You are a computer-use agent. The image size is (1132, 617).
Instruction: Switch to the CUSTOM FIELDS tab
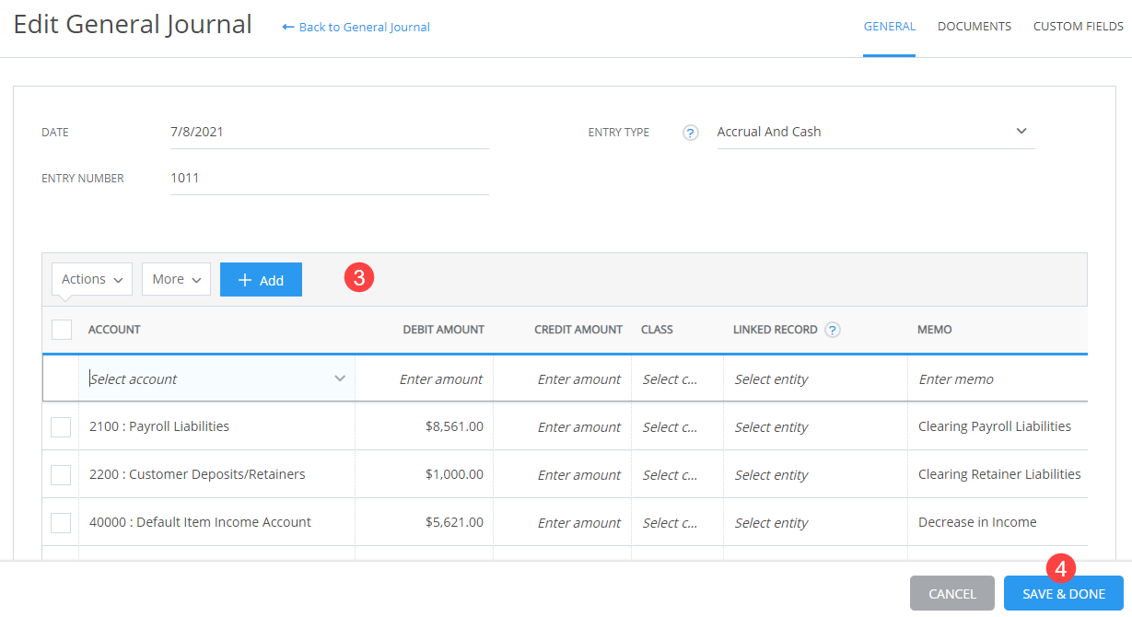[x=1078, y=26]
